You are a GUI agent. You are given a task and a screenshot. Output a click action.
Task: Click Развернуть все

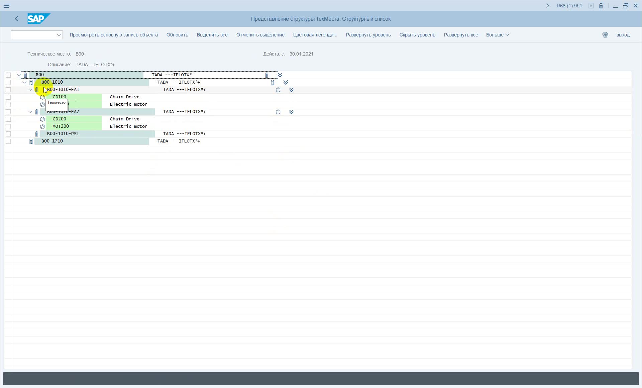point(461,35)
